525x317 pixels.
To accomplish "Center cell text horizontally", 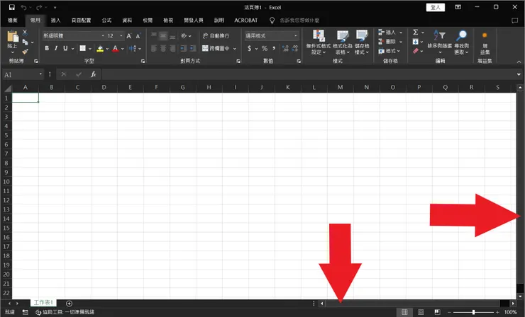I will (x=163, y=48).
